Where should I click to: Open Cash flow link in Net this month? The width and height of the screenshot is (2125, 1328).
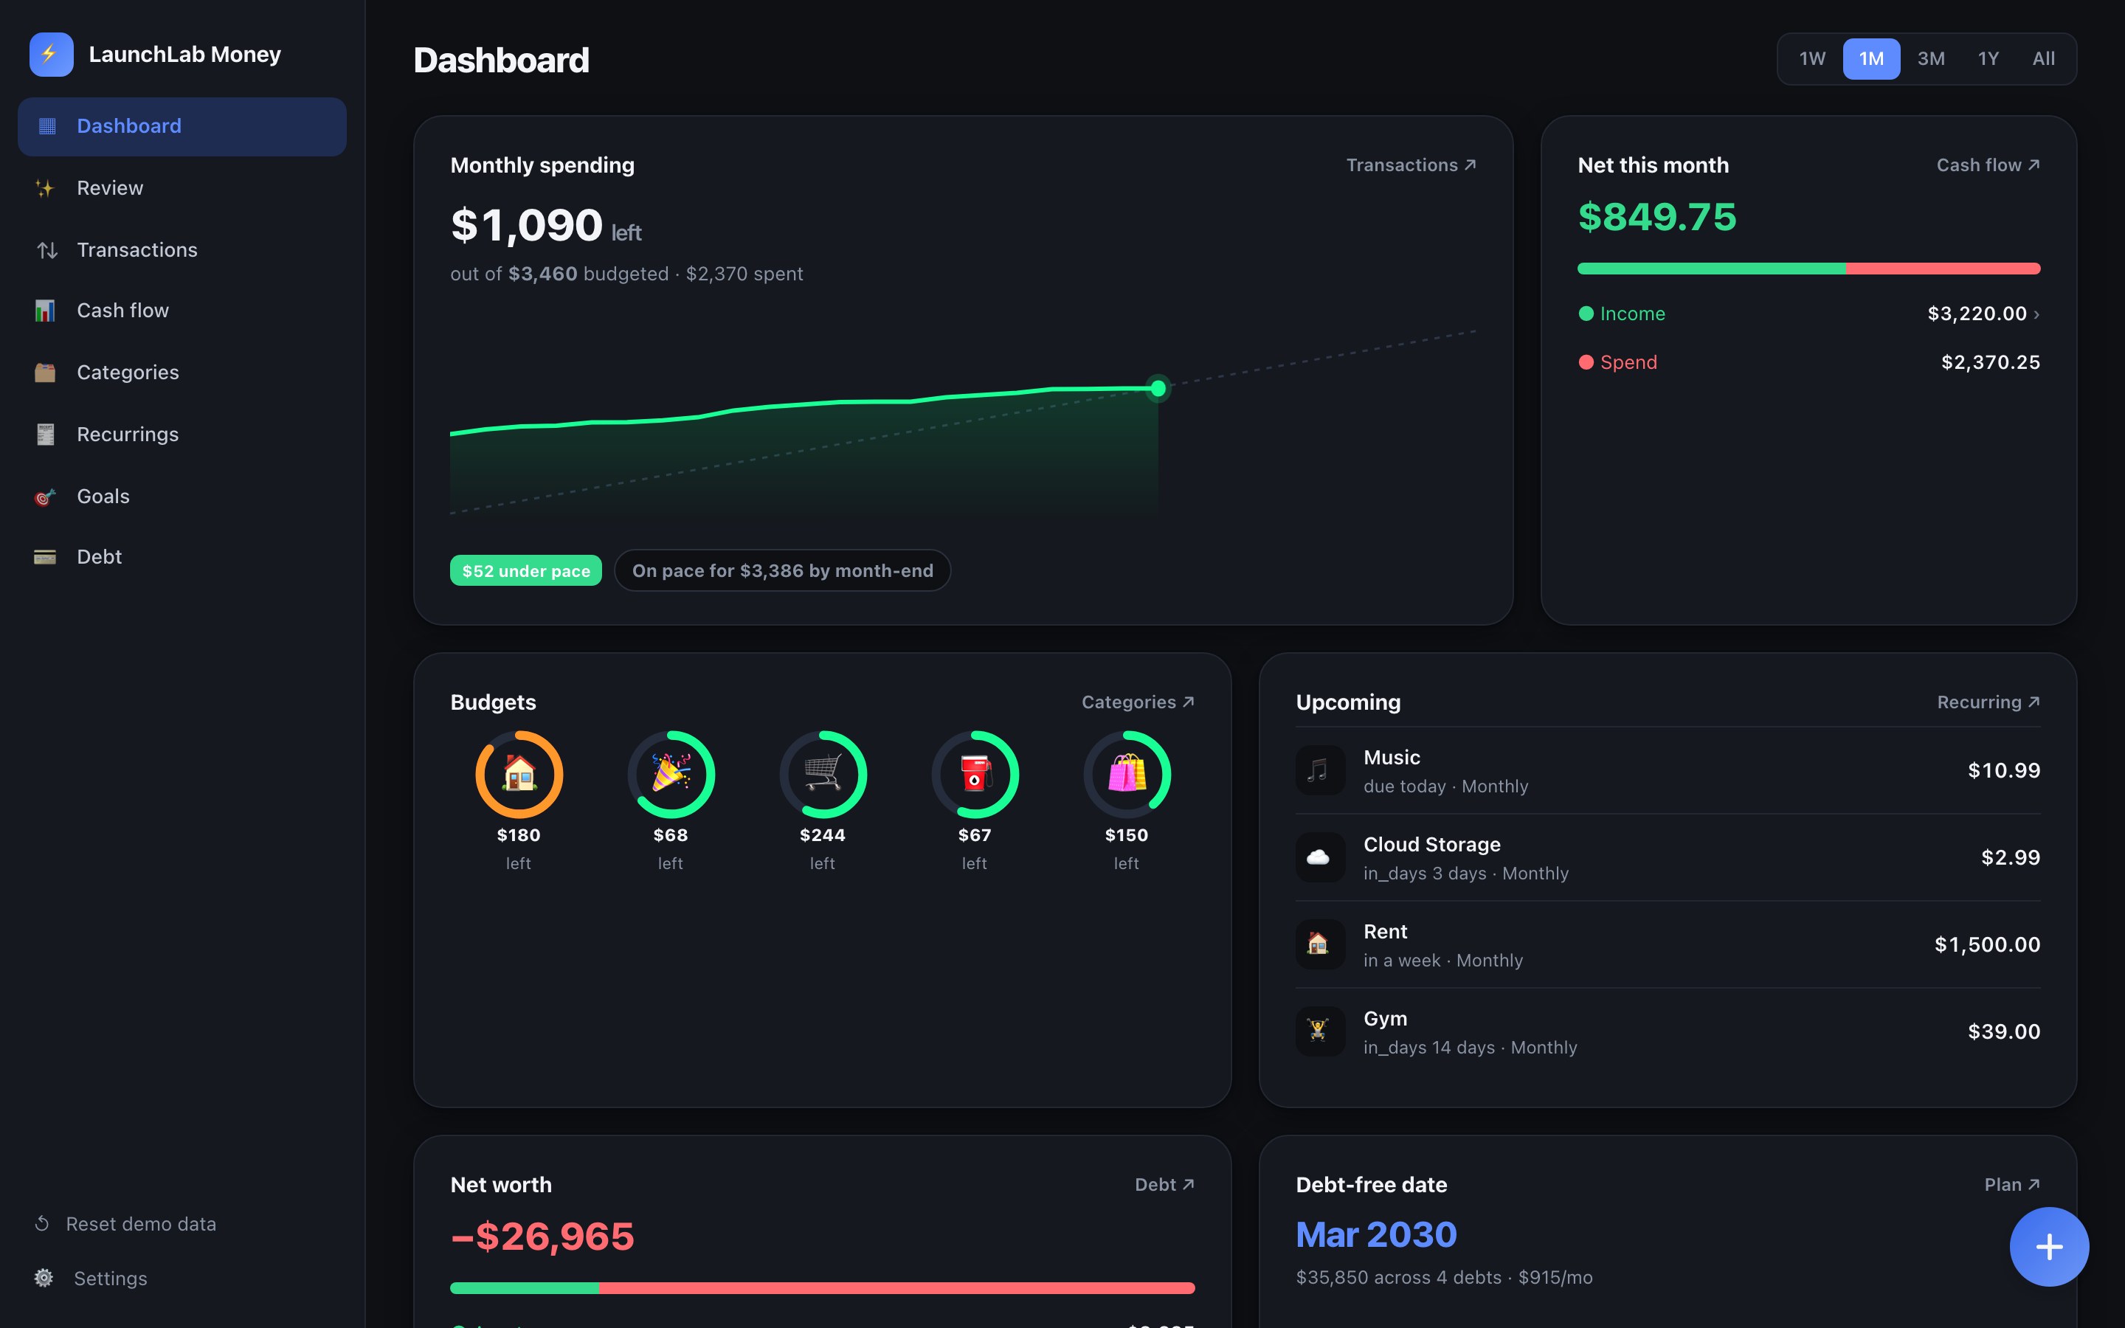point(1988,165)
